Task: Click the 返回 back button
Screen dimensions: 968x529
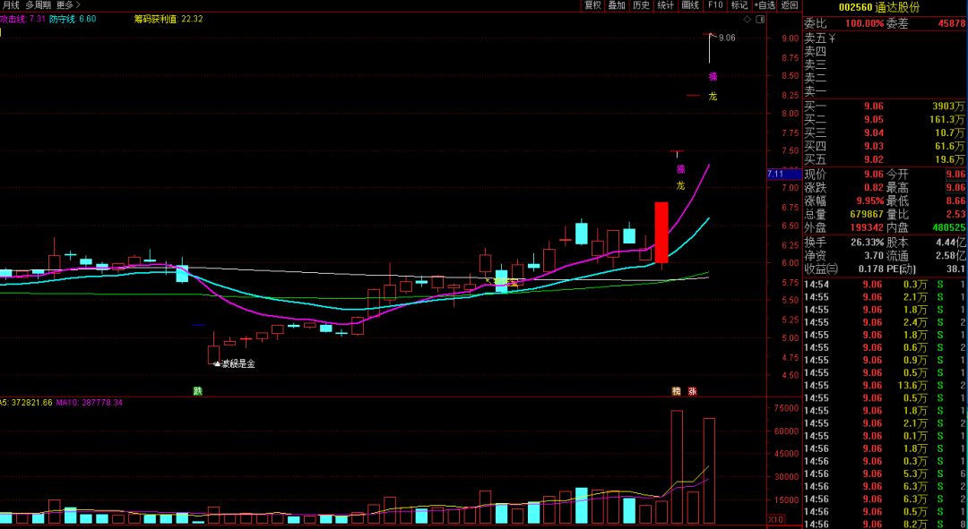Action: [x=789, y=5]
